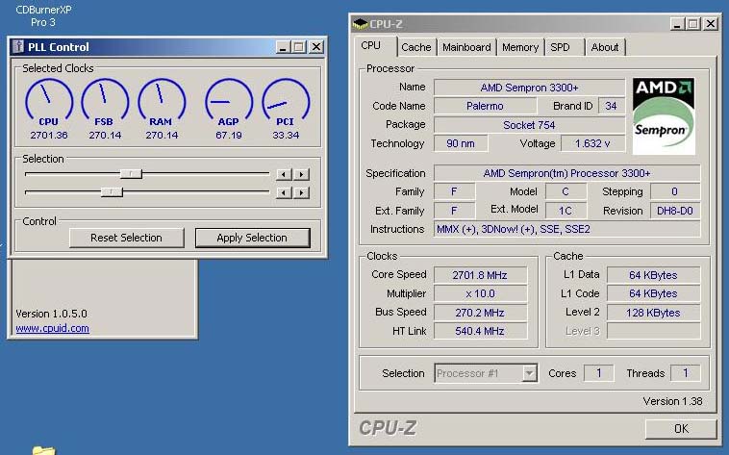Image resolution: width=729 pixels, height=455 pixels.
Task: Click right arrow of the upper selection slider
Action: click(x=302, y=174)
